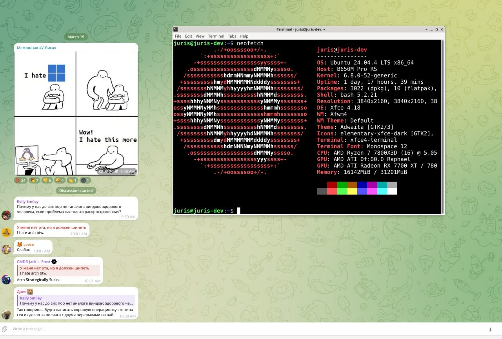Toggle the laughing emoji reaction with count 4
This screenshot has height=339, width=502.
click(60, 180)
